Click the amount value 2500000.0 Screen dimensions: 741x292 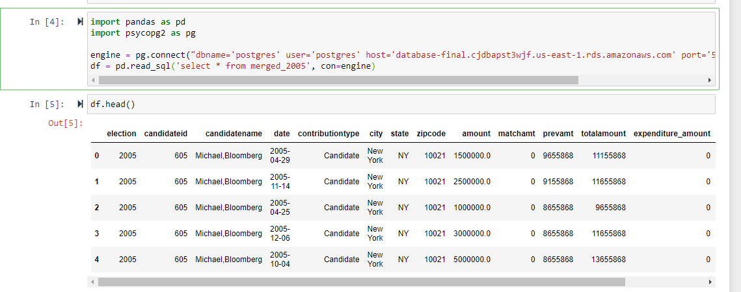pos(472,181)
